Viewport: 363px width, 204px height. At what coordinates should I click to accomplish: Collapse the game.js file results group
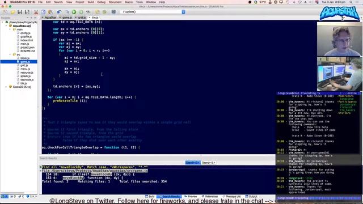point(40,171)
